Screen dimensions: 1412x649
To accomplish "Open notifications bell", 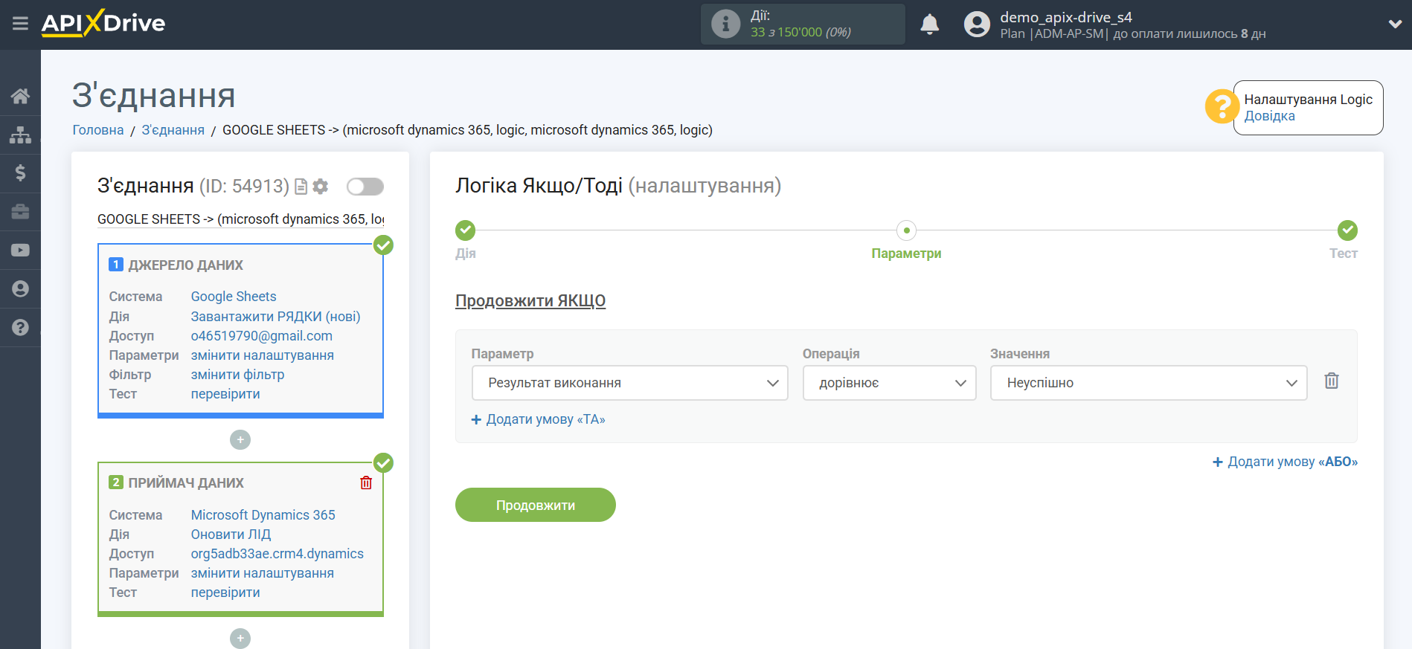I will (x=929, y=25).
